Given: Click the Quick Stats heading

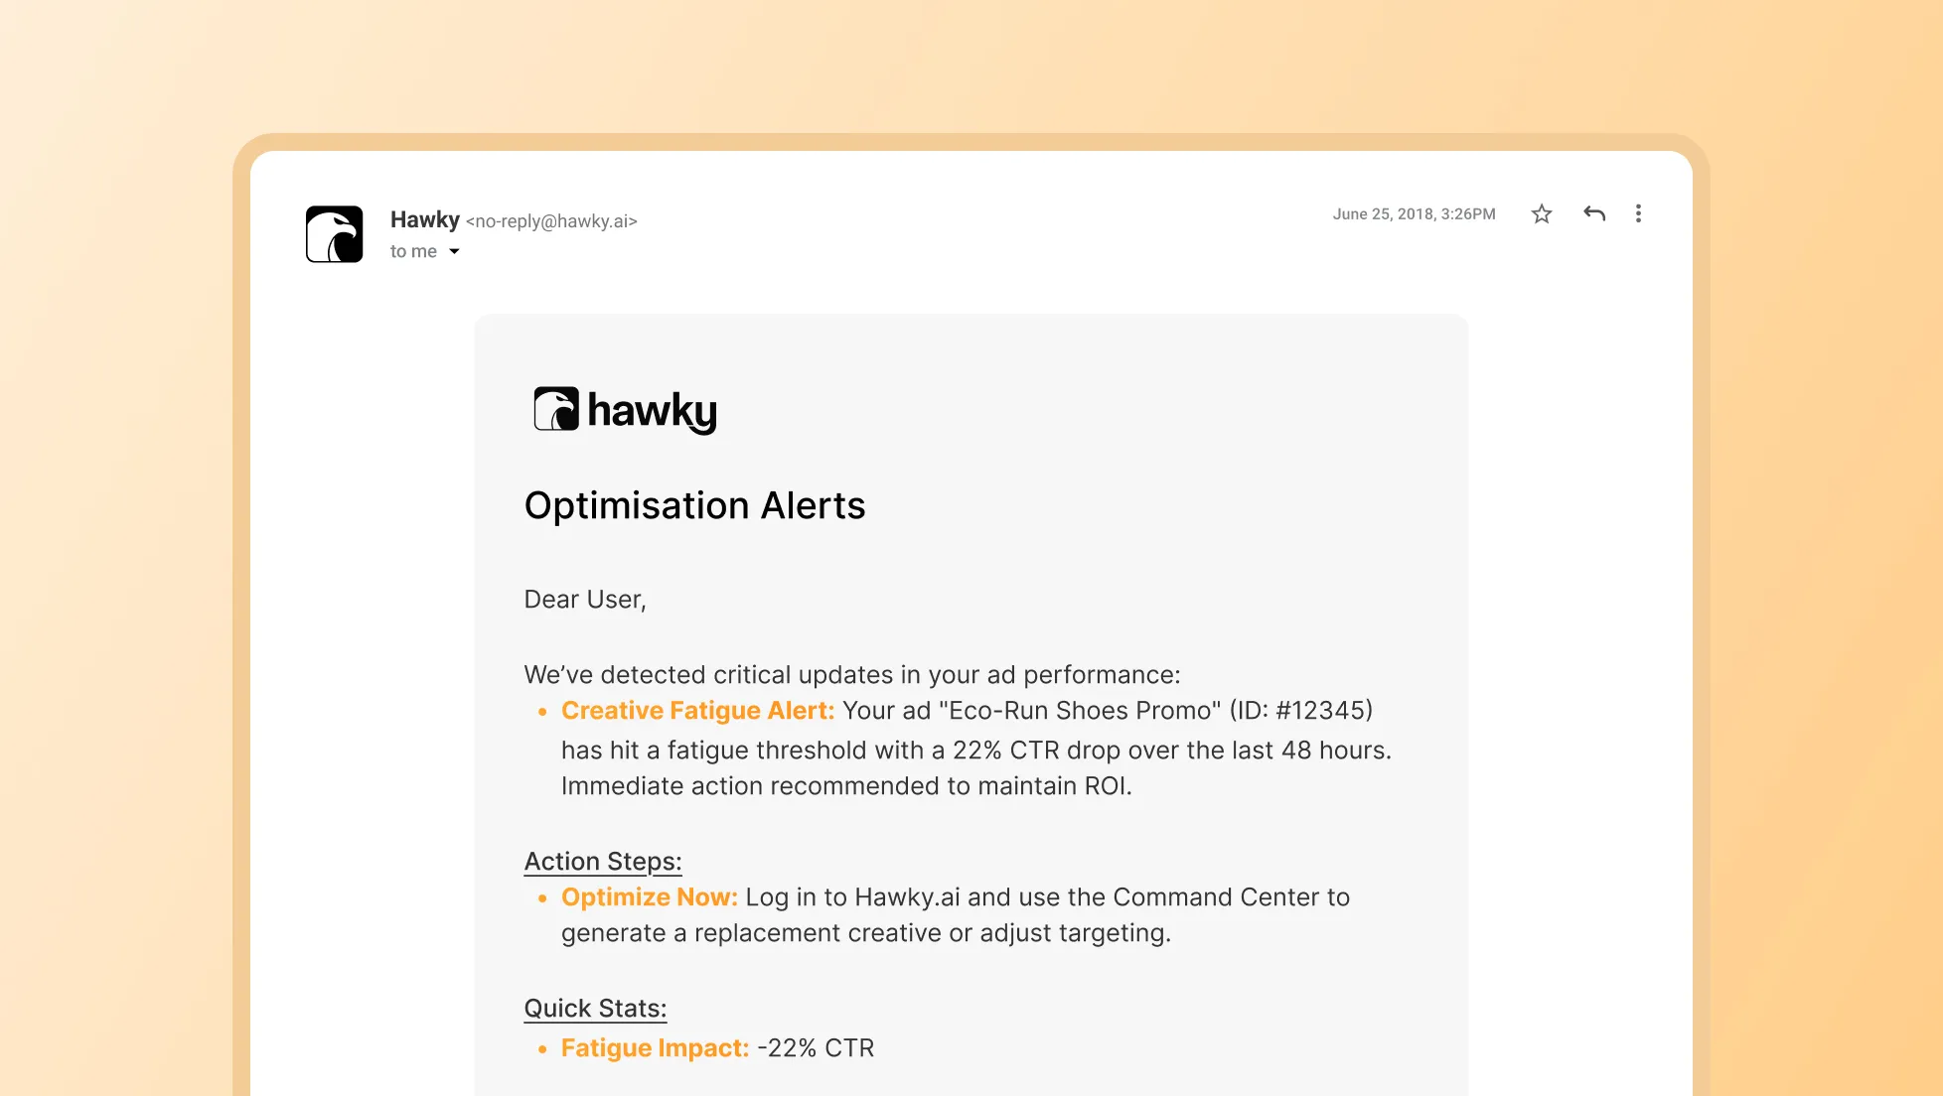Looking at the screenshot, I should 595,1009.
